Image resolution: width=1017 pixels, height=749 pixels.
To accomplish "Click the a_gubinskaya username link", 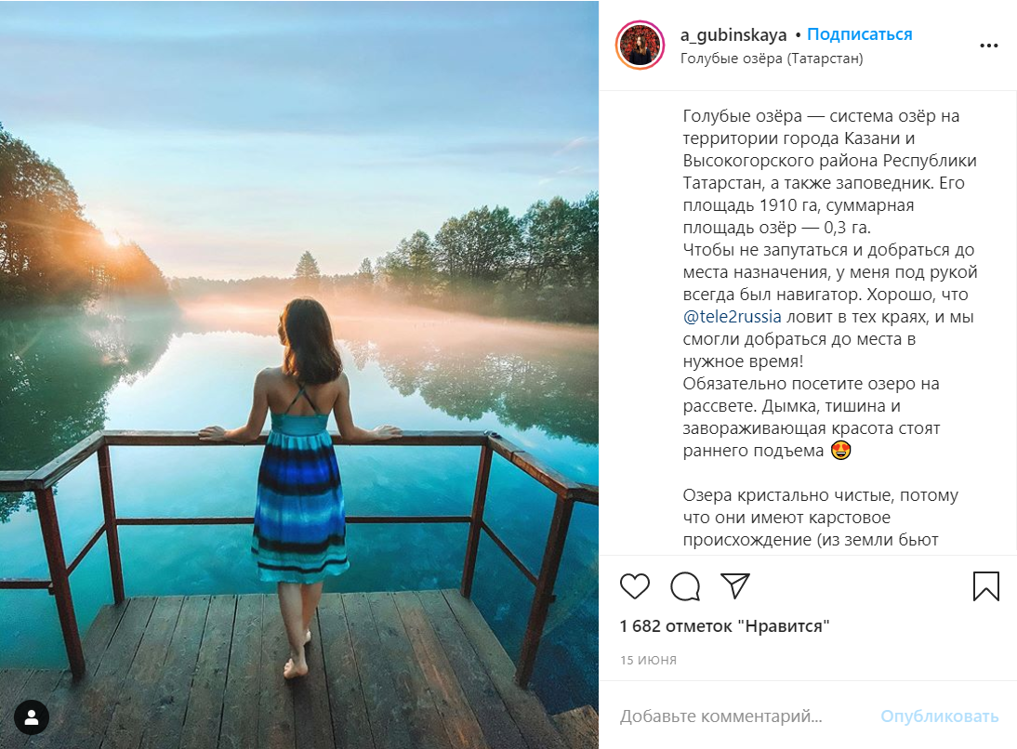I will tap(733, 35).
